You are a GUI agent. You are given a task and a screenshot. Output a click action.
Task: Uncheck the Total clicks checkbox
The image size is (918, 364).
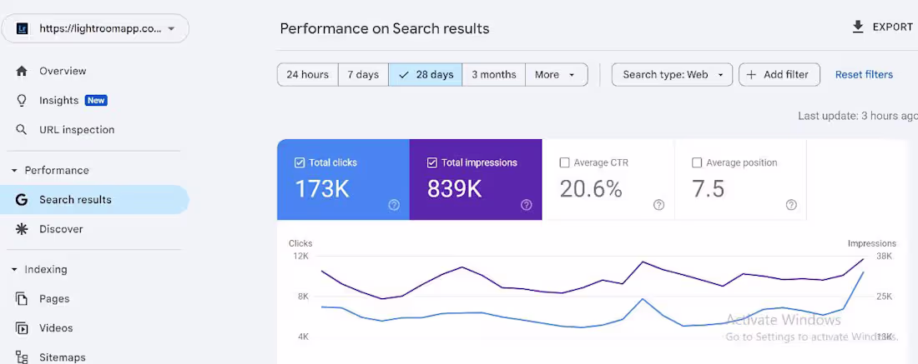(300, 163)
